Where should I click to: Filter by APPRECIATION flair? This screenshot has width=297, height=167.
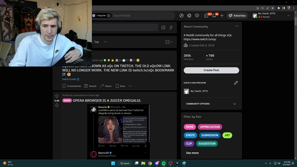(x=210, y=127)
